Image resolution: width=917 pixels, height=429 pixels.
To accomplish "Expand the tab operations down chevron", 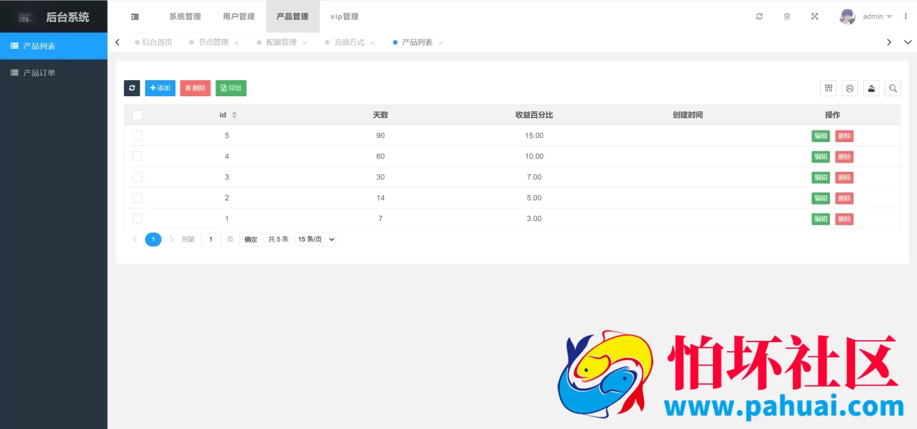I will click(x=908, y=42).
